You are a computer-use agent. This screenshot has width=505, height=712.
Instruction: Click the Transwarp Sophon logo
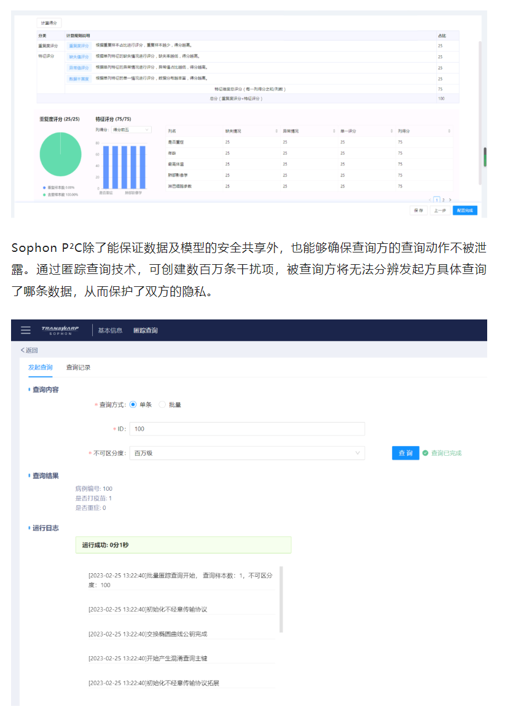tap(60, 330)
